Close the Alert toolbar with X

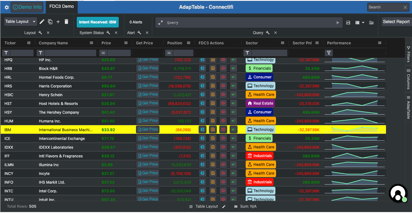pyautogui.click(x=147, y=33)
